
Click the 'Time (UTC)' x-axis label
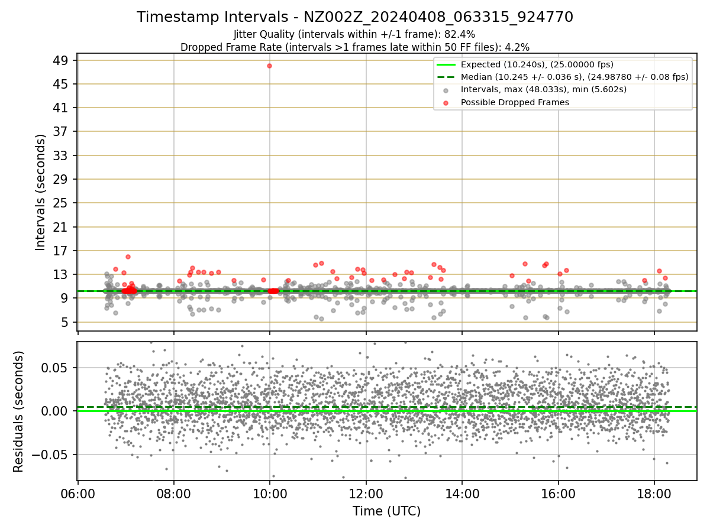(x=387, y=511)
